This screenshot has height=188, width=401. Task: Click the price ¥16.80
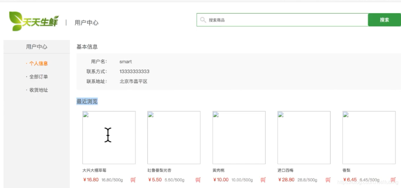pyautogui.click(x=91, y=180)
